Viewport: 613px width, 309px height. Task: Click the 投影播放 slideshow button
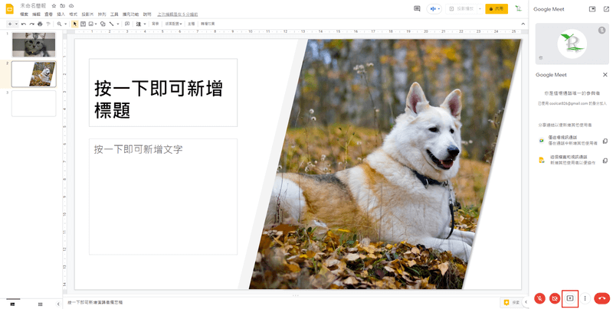[461, 8]
